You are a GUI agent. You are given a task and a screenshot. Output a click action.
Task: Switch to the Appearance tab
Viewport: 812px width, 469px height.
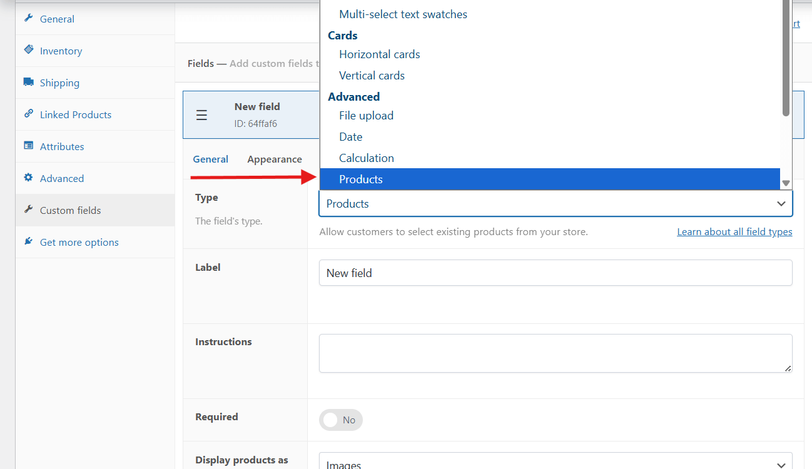(274, 159)
